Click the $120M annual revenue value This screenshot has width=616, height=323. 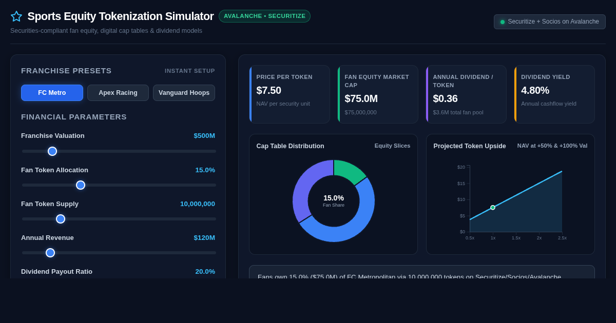[204, 237]
